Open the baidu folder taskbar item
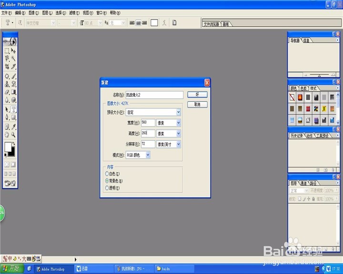The image size is (343, 274). (x=174, y=269)
